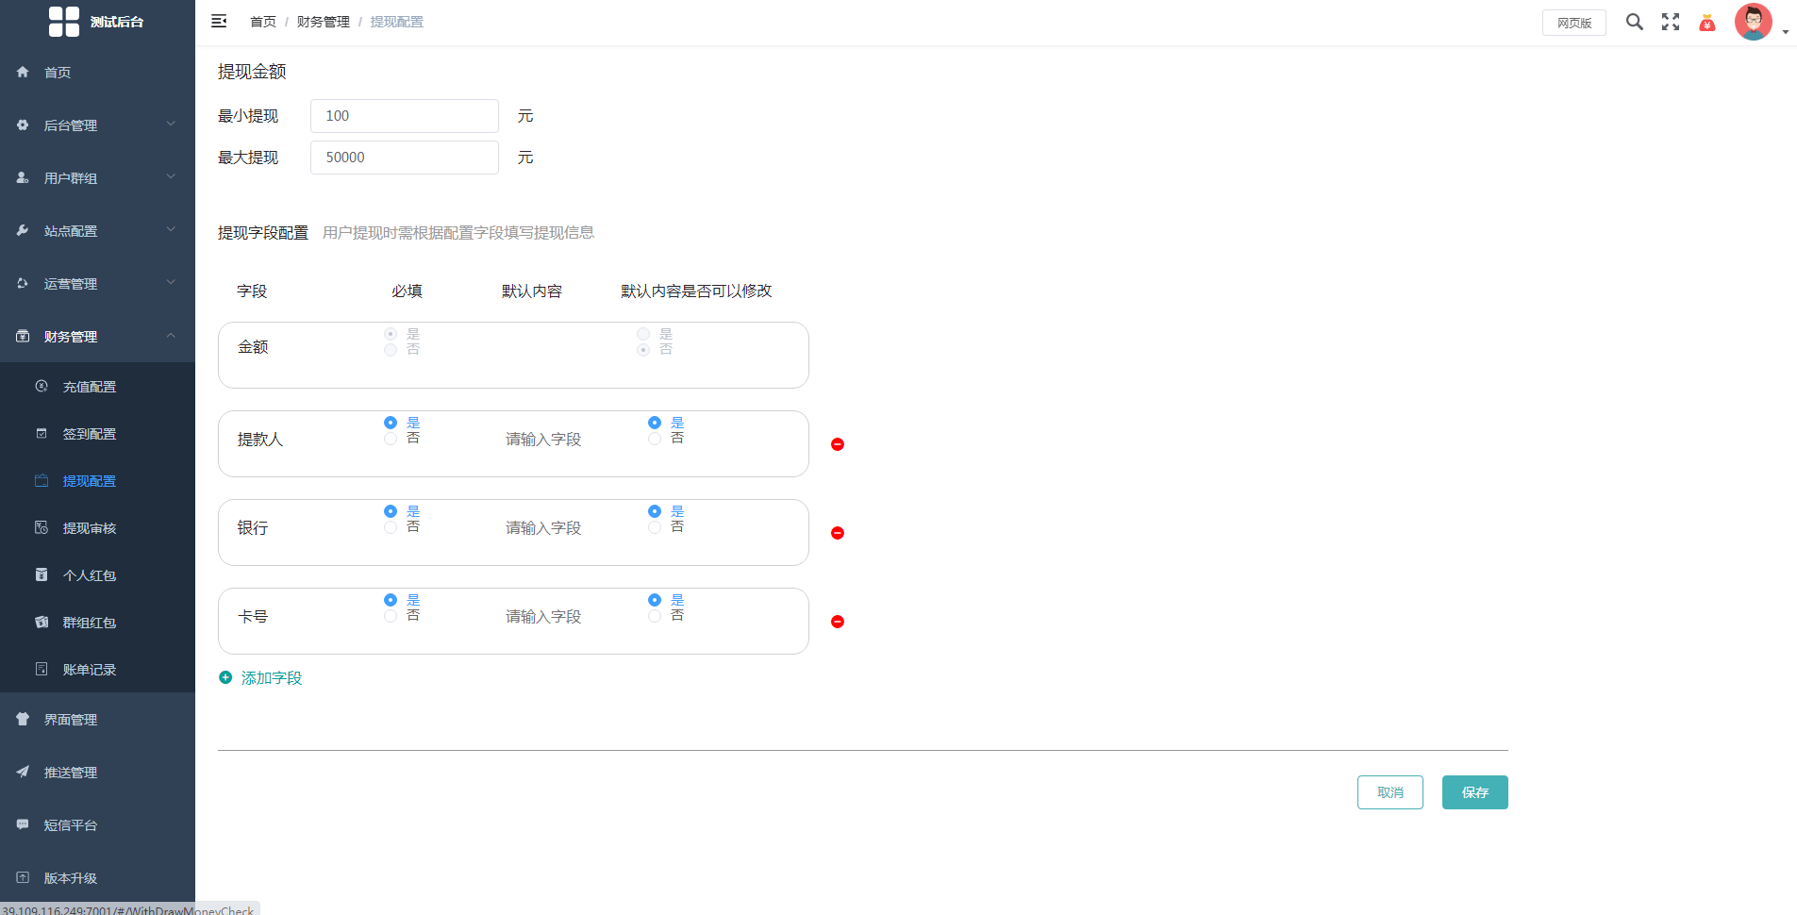Screen dimensions: 1797x915
Task: Open the search magnifier icon
Action: [x=1635, y=22]
